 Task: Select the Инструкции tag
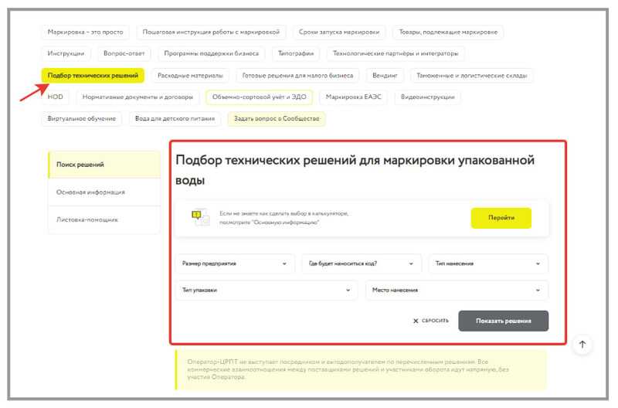pos(66,53)
